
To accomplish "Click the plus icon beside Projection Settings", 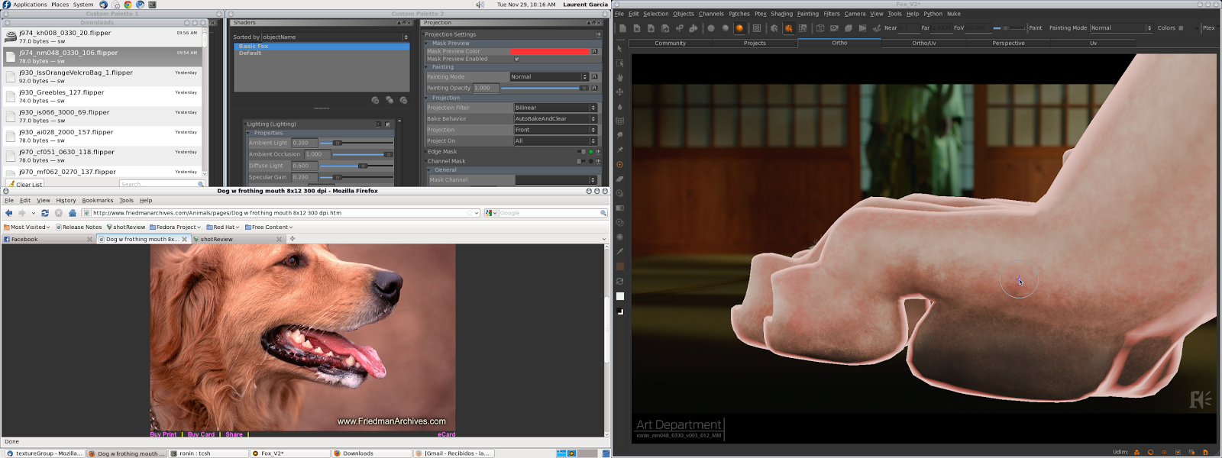I will click(x=598, y=34).
